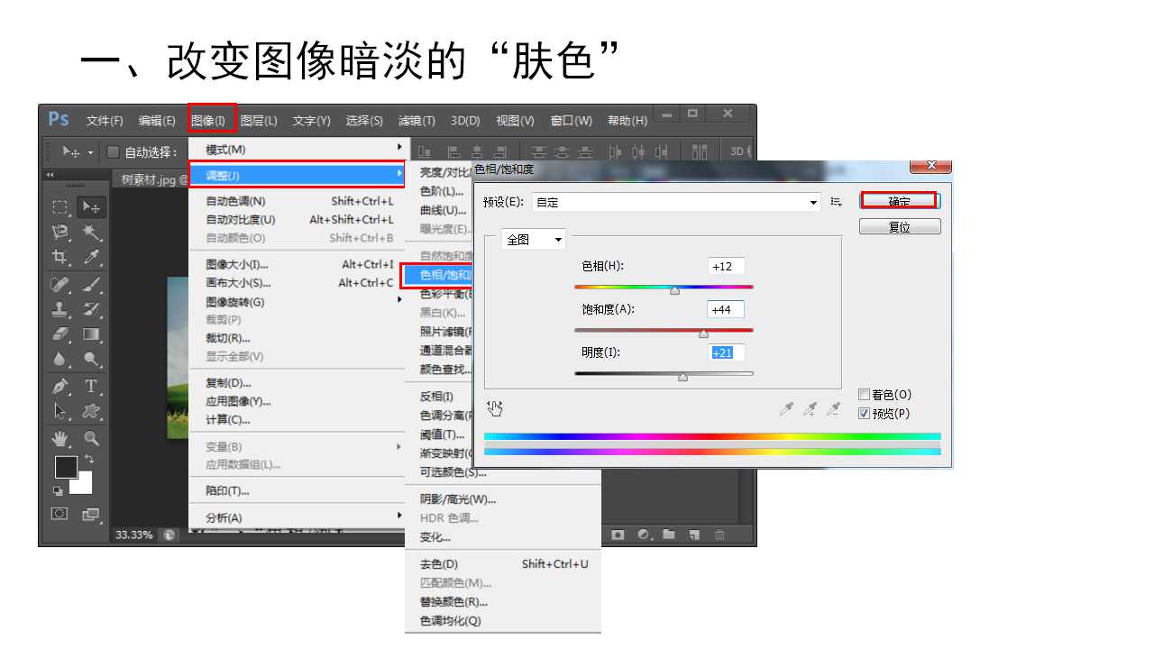
Task: Expand the 图像旋转(G) submenu
Action: pyautogui.click(x=297, y=302)
